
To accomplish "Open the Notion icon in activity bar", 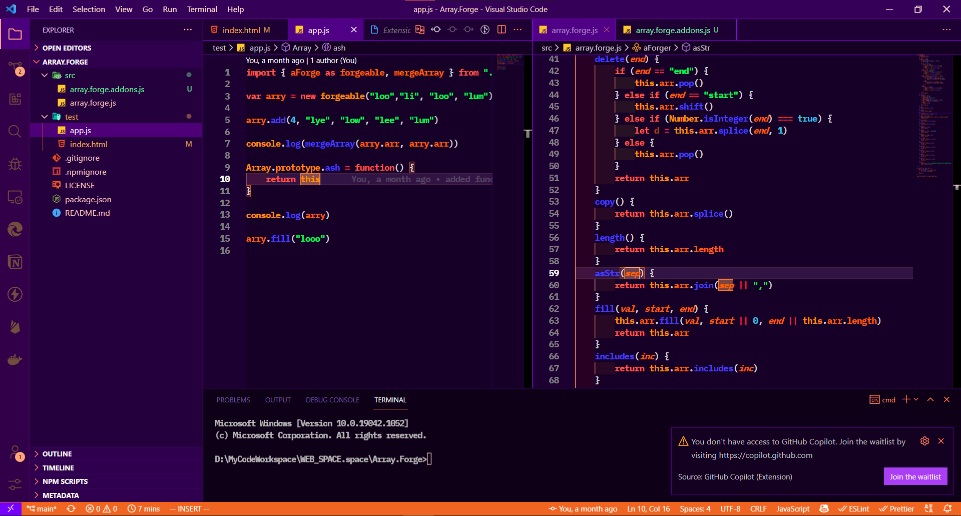I will (15, 262).
